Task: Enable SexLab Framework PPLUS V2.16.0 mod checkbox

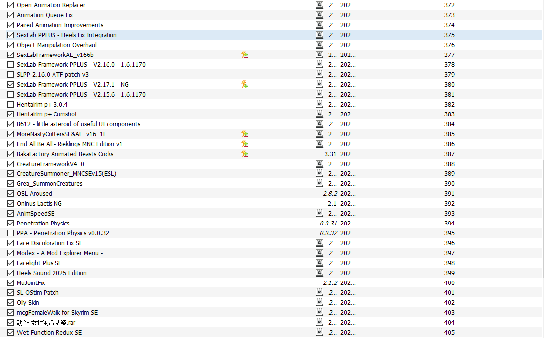Action: point(11,64)
